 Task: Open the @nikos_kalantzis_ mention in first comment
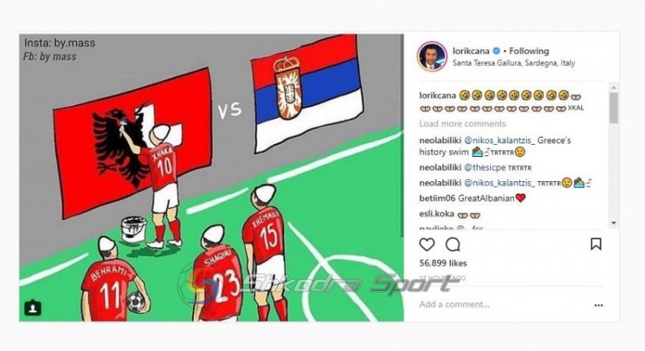(x=499, y=140)
